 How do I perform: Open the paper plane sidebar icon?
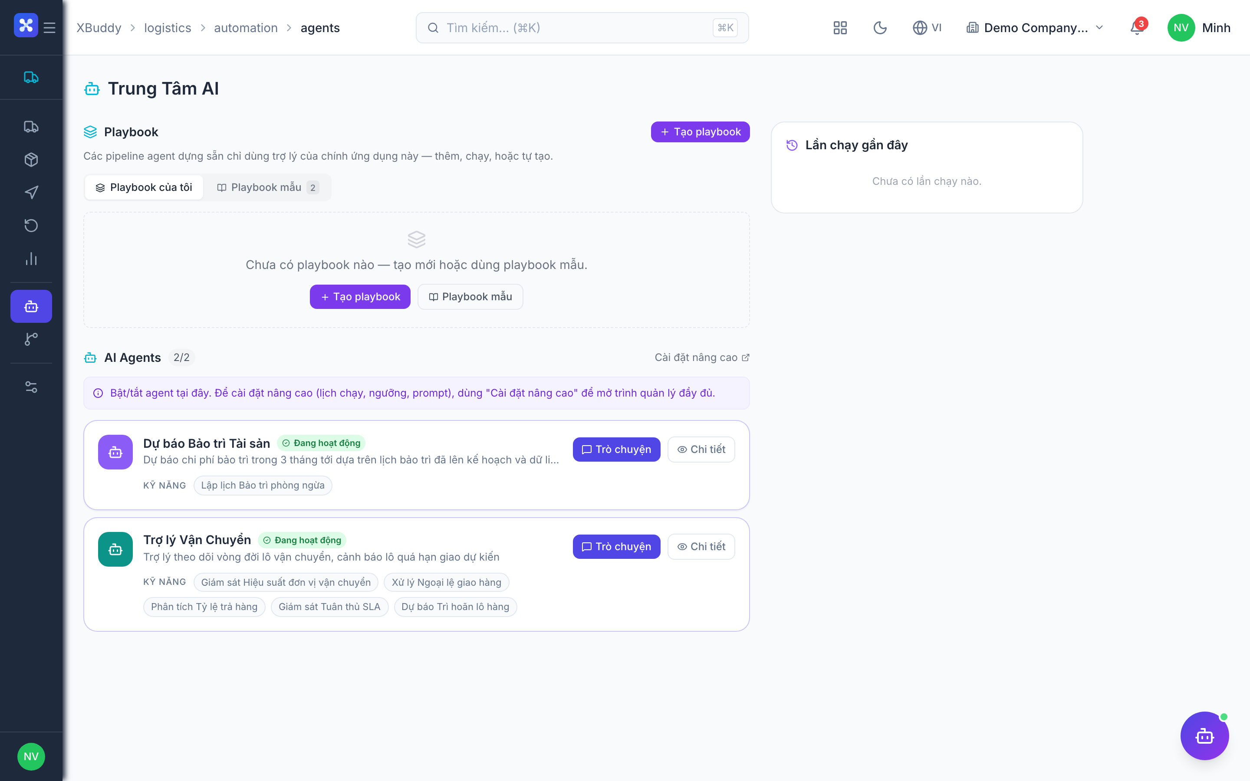tap(31, 192)
